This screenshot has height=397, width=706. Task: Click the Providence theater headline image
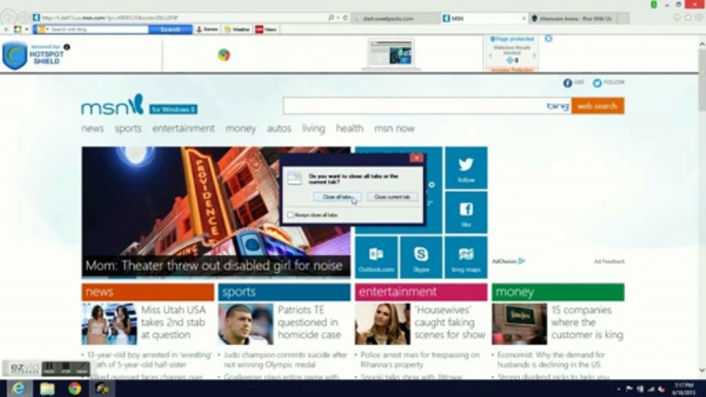216,212
